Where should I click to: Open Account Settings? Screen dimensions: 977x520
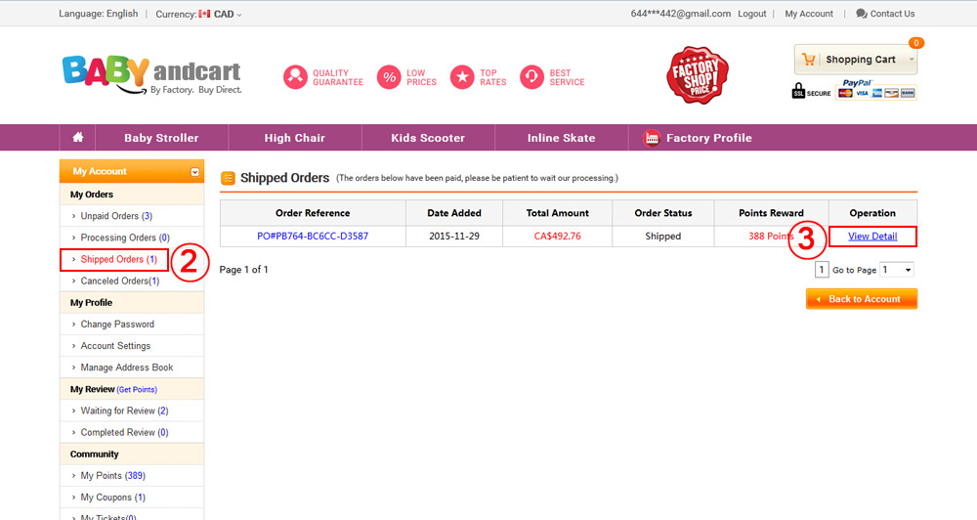point(115,346)
